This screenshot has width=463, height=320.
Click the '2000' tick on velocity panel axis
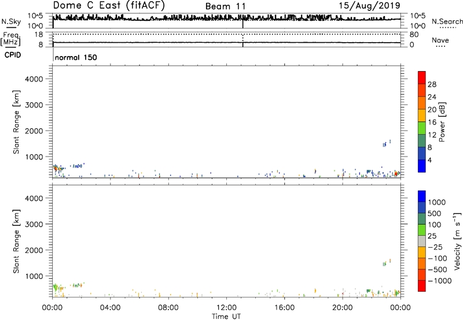(x=34, y=250)
